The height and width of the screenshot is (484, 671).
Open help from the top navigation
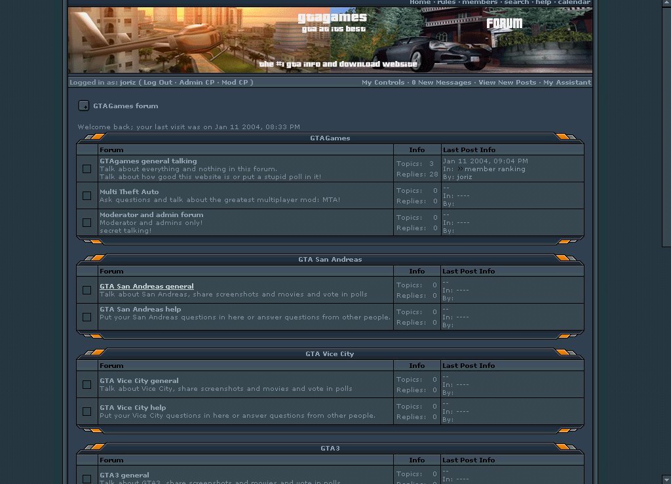pos(543,2)
